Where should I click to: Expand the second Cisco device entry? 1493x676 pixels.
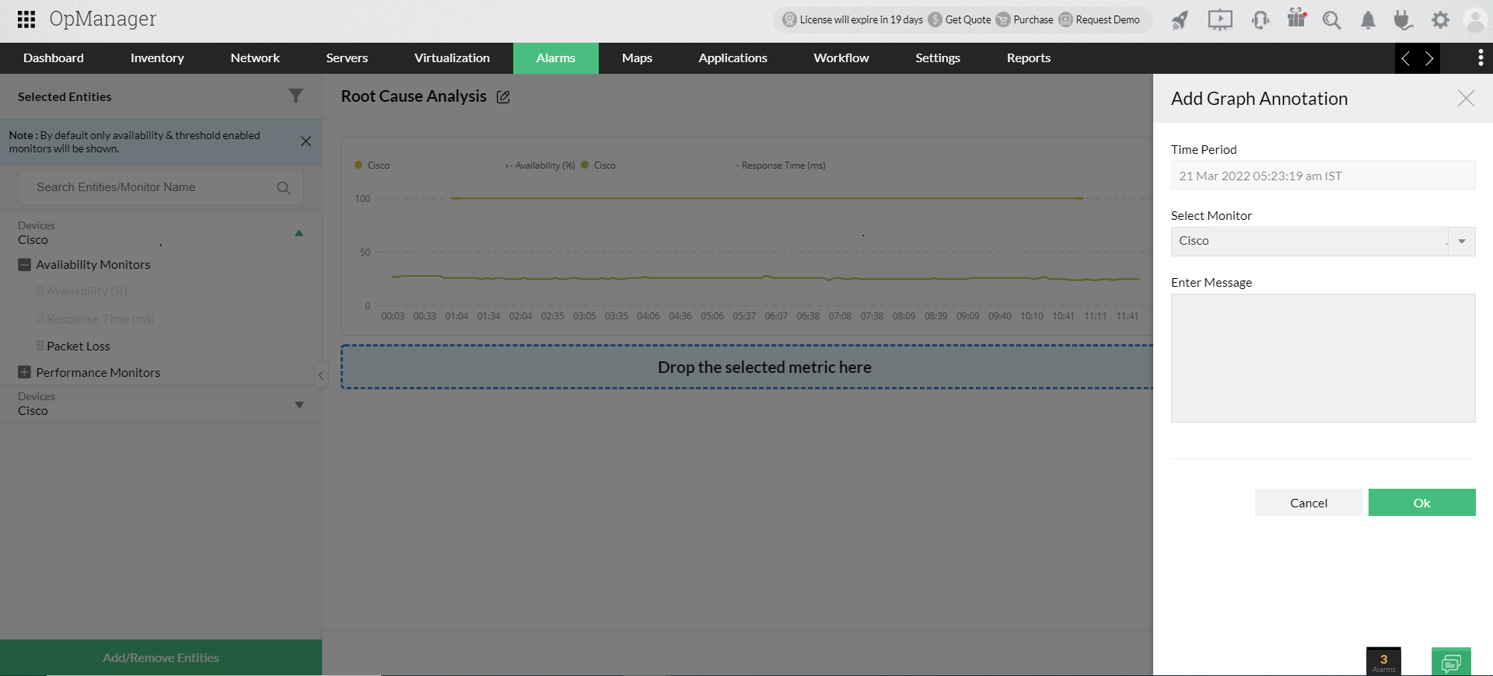[299, 405]
